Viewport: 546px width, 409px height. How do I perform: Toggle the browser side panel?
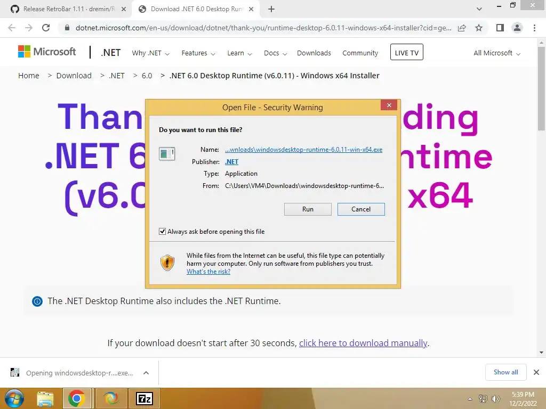click(x=500, y=28)
